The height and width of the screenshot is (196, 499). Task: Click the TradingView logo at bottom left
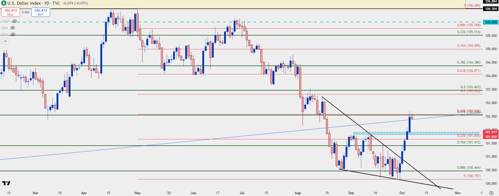coord(6,183)
